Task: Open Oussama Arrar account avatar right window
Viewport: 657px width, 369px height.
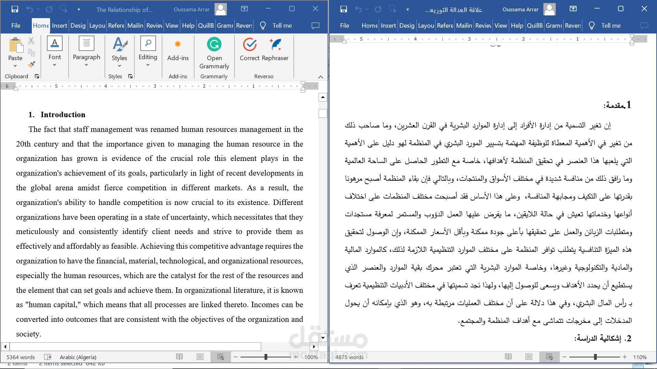Action: (x=550, y=9)
